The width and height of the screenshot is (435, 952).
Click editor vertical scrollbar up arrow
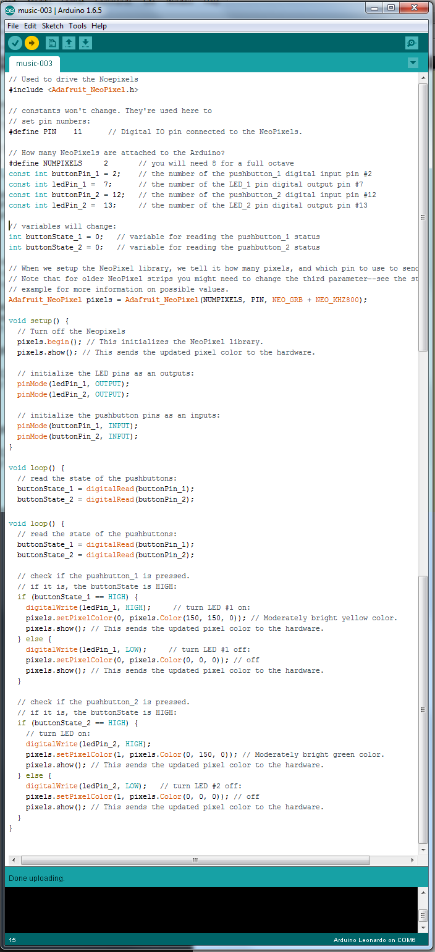point(423,78)
